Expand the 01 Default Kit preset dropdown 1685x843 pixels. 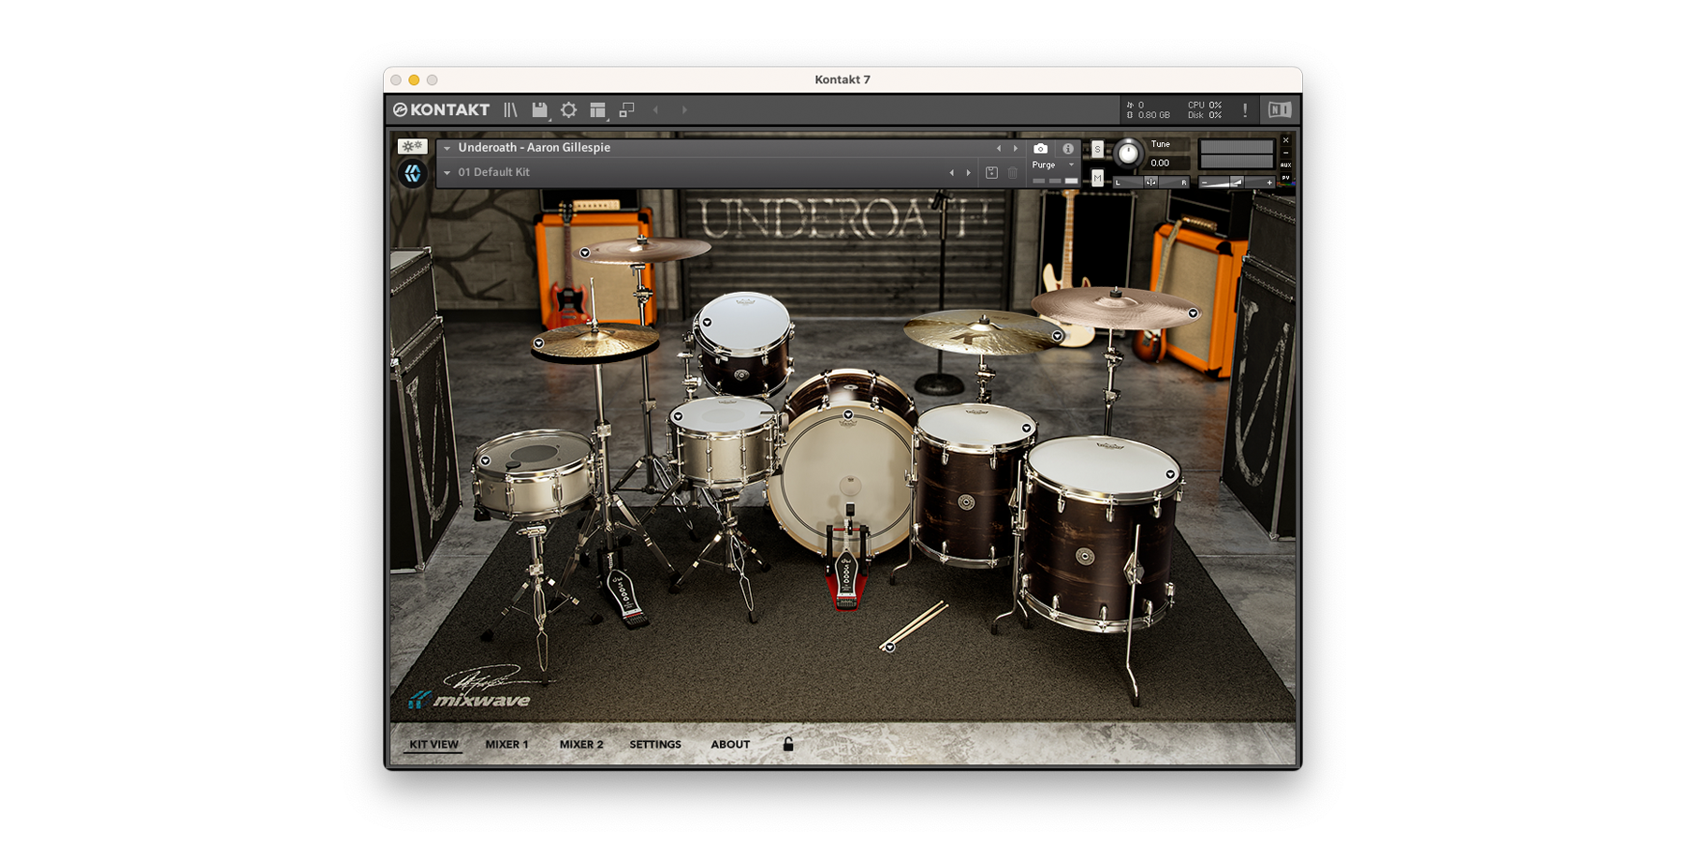(x=447, y=173)
